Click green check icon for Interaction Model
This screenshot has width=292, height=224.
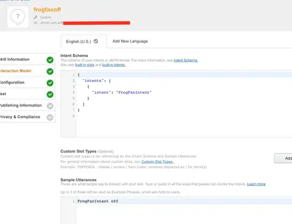50,71
